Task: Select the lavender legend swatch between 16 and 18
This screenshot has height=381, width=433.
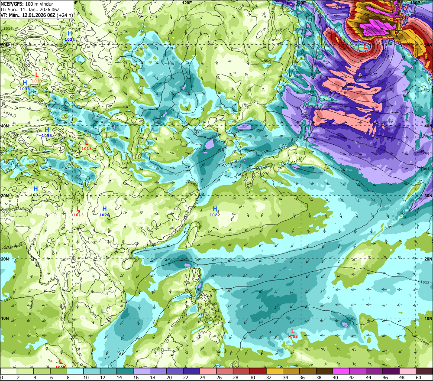Action: tap(142, 371)
